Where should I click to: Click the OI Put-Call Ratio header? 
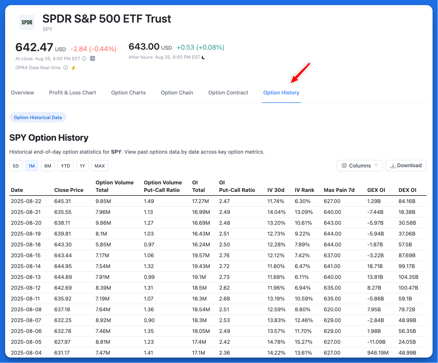(x=237, y=186)
